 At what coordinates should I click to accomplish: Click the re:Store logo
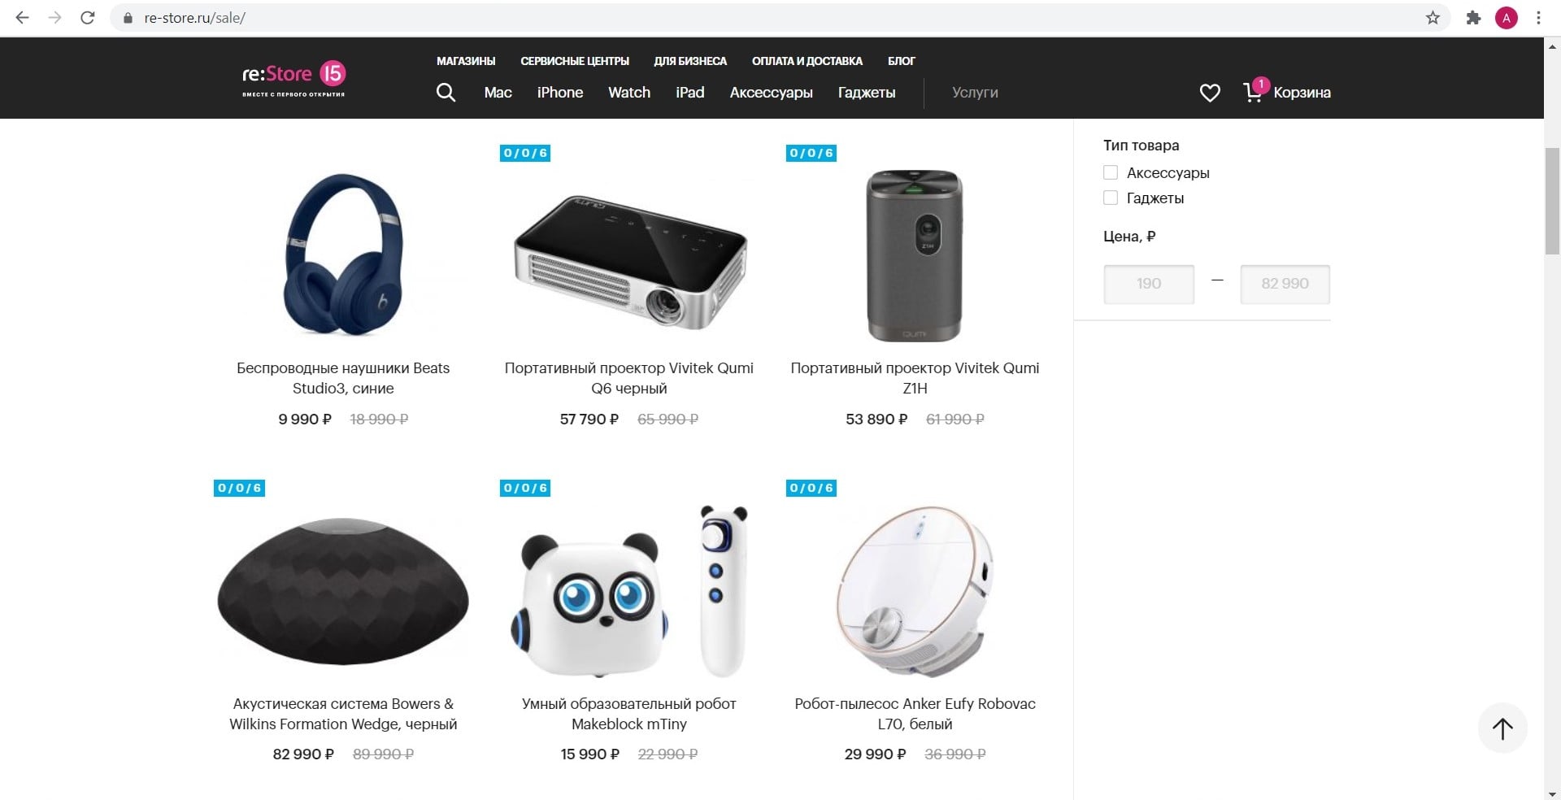coord(294,79)
